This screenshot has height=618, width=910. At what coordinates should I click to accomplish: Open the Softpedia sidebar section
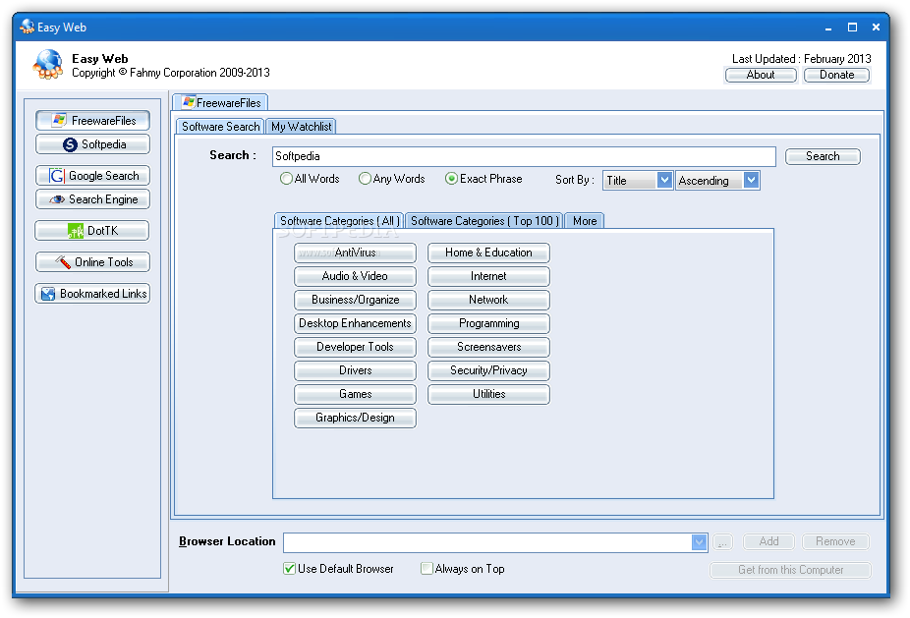(92, 144)
